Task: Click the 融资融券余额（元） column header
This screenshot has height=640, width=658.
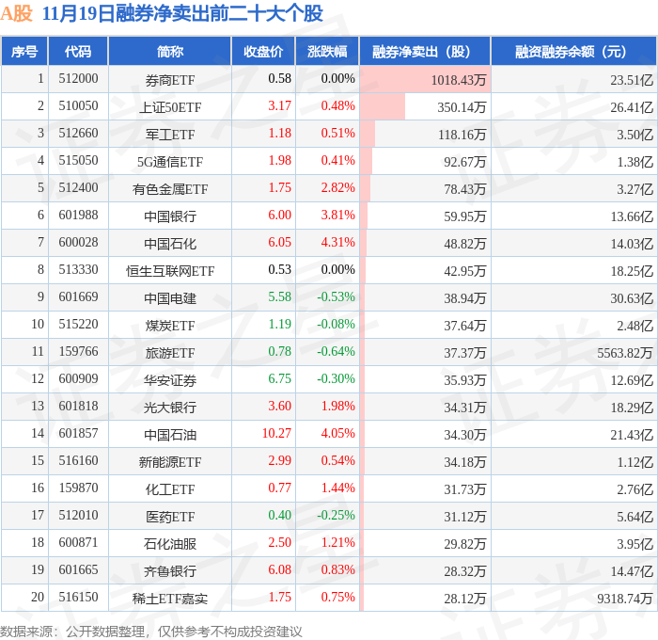Action: tap(573, 52)
